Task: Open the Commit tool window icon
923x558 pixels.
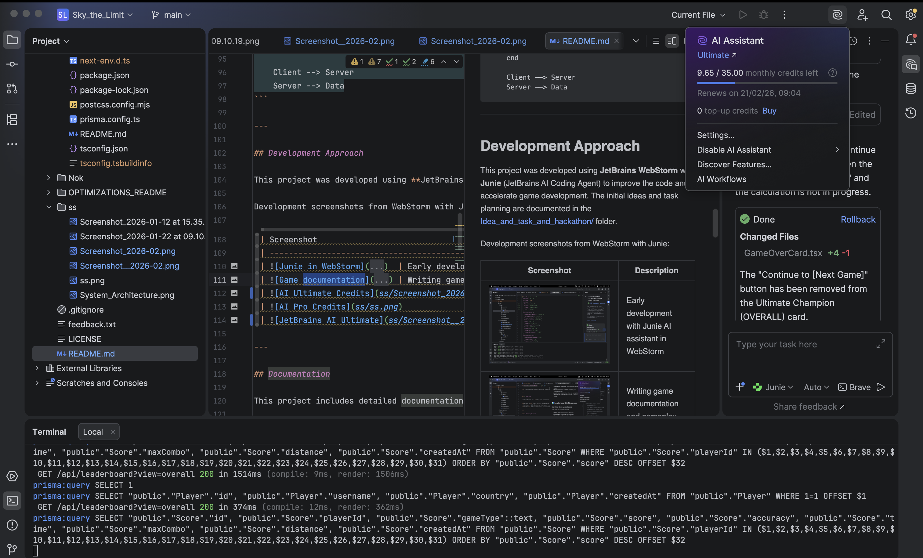Action: pos(12,64)
